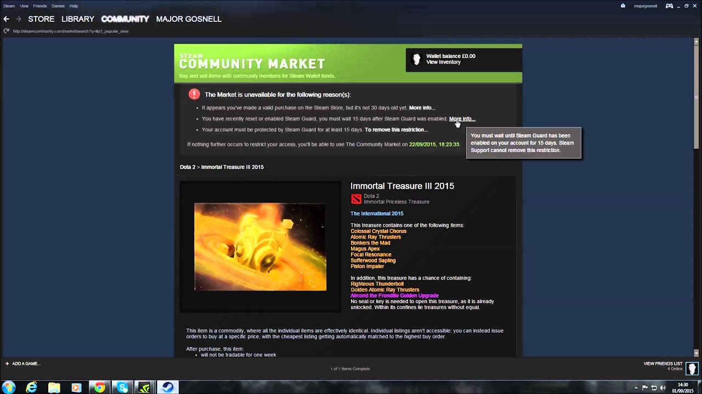This screenshot has width=702, height=394.
Task: Open More info for 30 days purchase rule
Action: pos(422,108)
